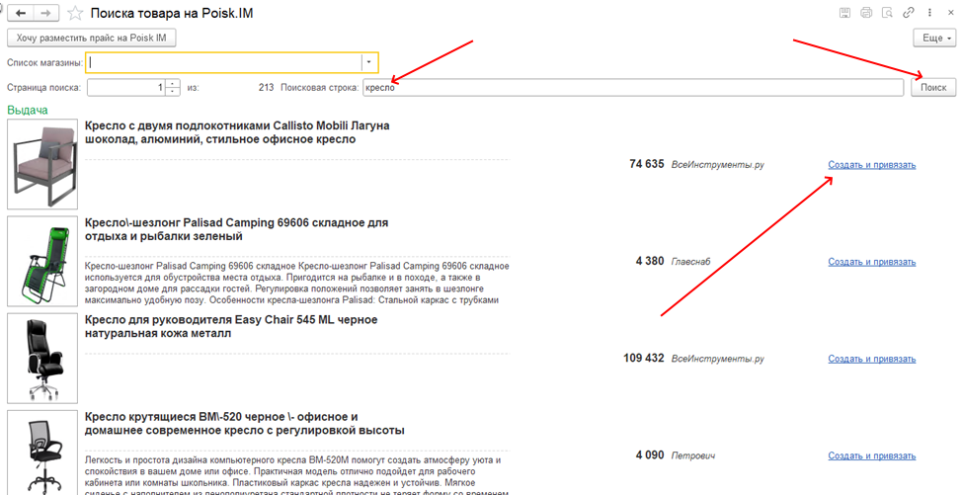Open the 'Еще' dropdown menu
The height and width of the screenshot is (495, 962).
tap(934, 38)
